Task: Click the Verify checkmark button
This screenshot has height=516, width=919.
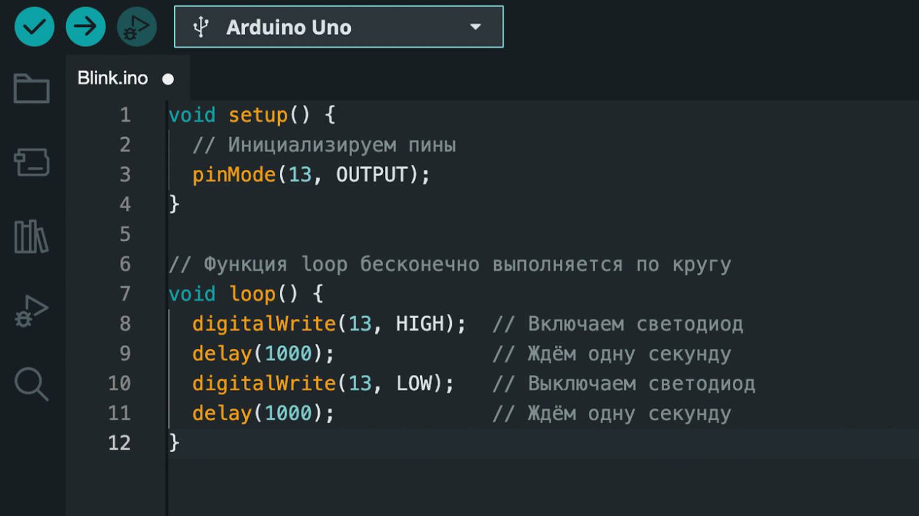Action: pos(35,27)
